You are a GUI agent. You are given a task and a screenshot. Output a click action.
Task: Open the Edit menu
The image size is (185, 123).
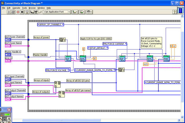pos(9,8)
